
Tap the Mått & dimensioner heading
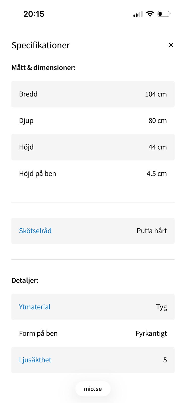[x=43, y=68]
